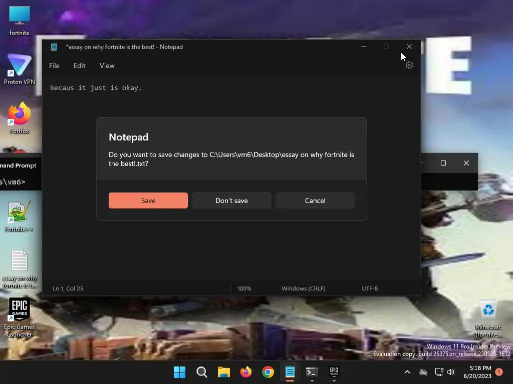Switch to Notepad in the taskbar
This screenshot has width=513, height=384.
pyautogui.click(x=290, y=372)
